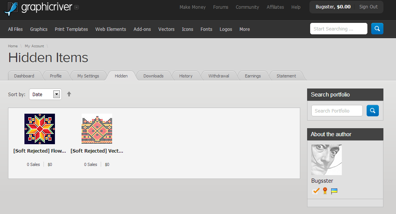The image size is (396, 214).
Task: Open the Graphics category menu
Action: point(39,29)
